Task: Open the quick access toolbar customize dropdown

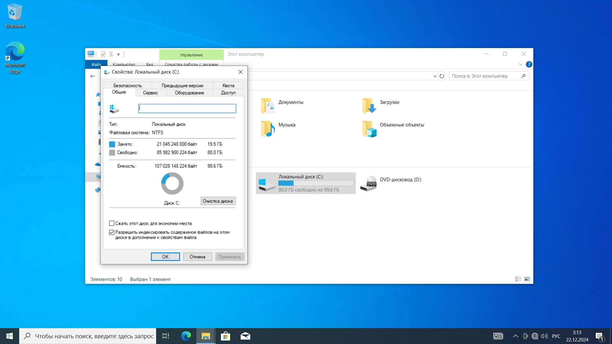Action: click(118, 54)
